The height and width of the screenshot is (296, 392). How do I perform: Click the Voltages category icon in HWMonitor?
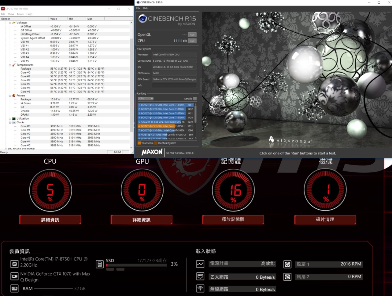click(x=14, y=23)
